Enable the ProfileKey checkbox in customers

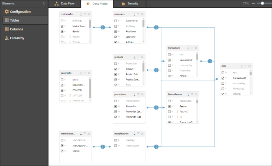click(116, 26)
